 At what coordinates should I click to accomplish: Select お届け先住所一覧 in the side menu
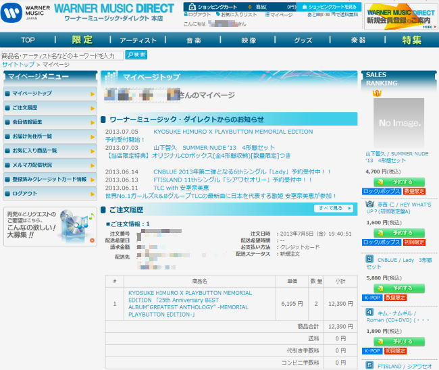pyautogui.click(x=50, y=136)
